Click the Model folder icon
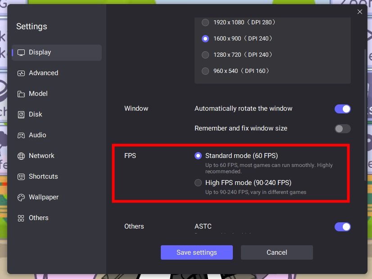 click(21, 94)
